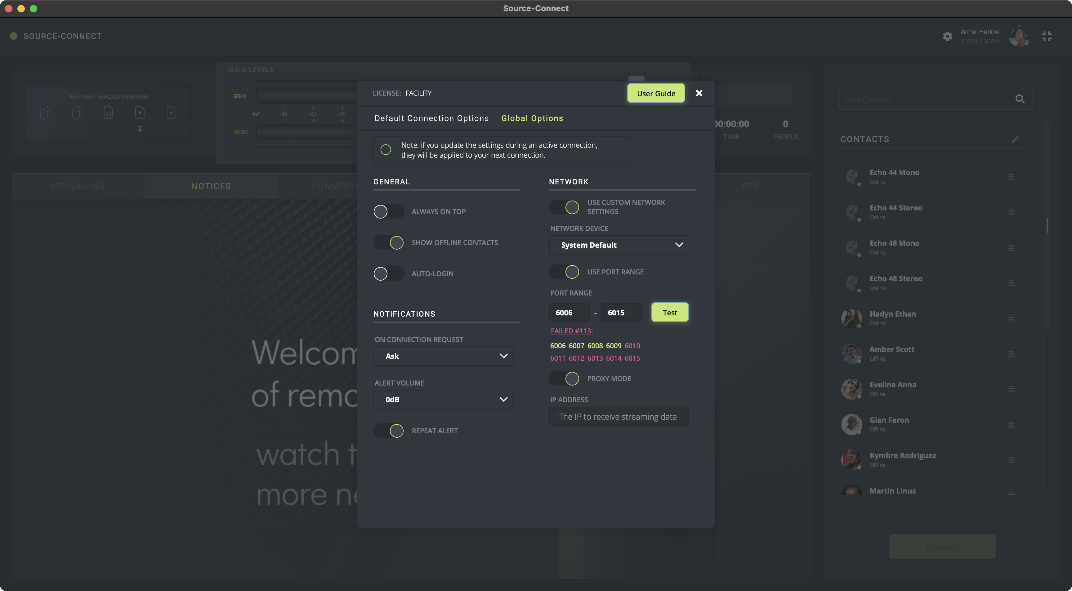
Task: Switch to Default Connection Options tab
Action: 431,118
